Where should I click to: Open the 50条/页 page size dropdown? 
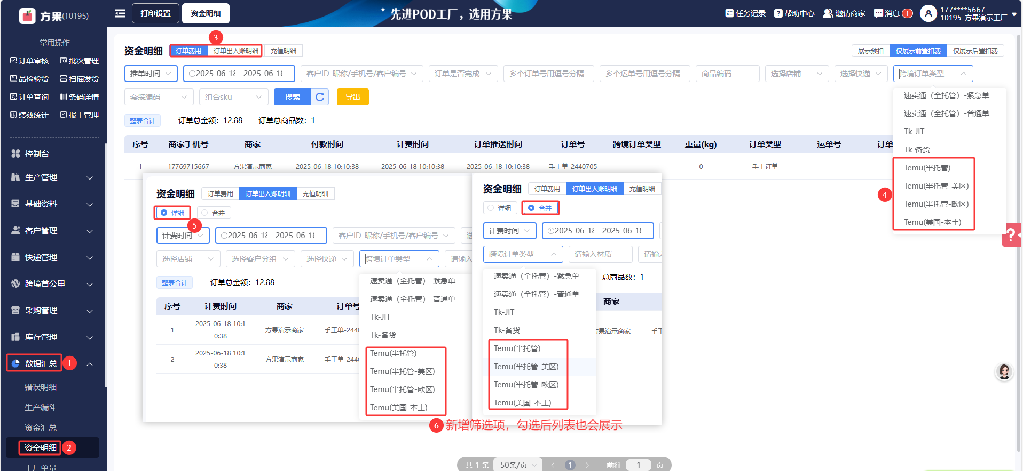[518, 465]
